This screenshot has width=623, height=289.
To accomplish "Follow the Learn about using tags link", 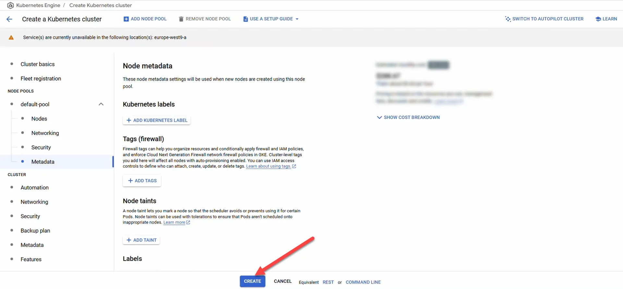I will [268, 166].
